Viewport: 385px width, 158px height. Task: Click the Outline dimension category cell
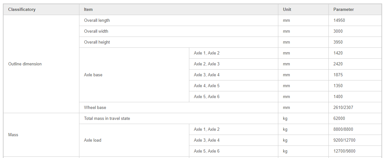tap(41, 64)
